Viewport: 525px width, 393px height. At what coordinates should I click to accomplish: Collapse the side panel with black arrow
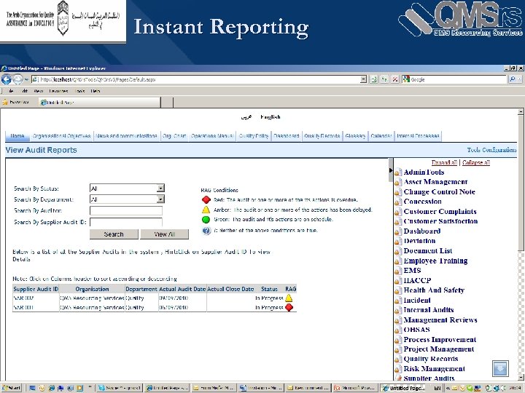pyautogui.click(x=390, y=170)
